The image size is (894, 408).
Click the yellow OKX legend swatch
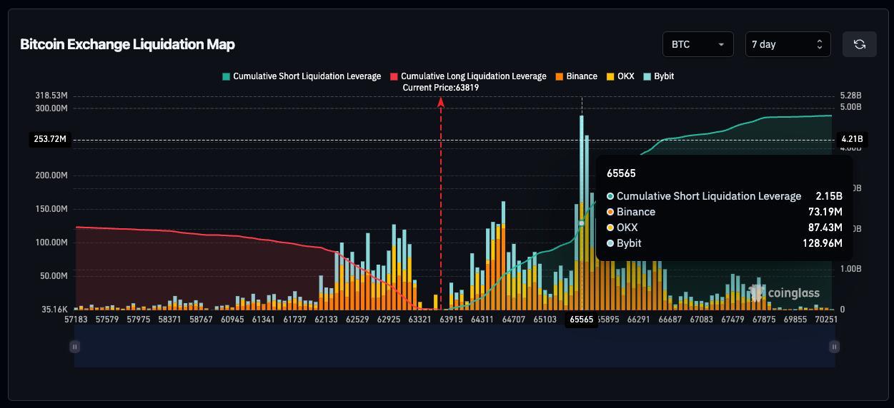click(610, 76)
